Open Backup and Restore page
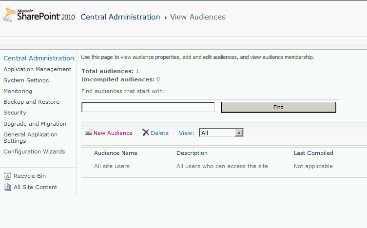The height and width of the screenshot is (228, 367). click(x=31, y=102)
